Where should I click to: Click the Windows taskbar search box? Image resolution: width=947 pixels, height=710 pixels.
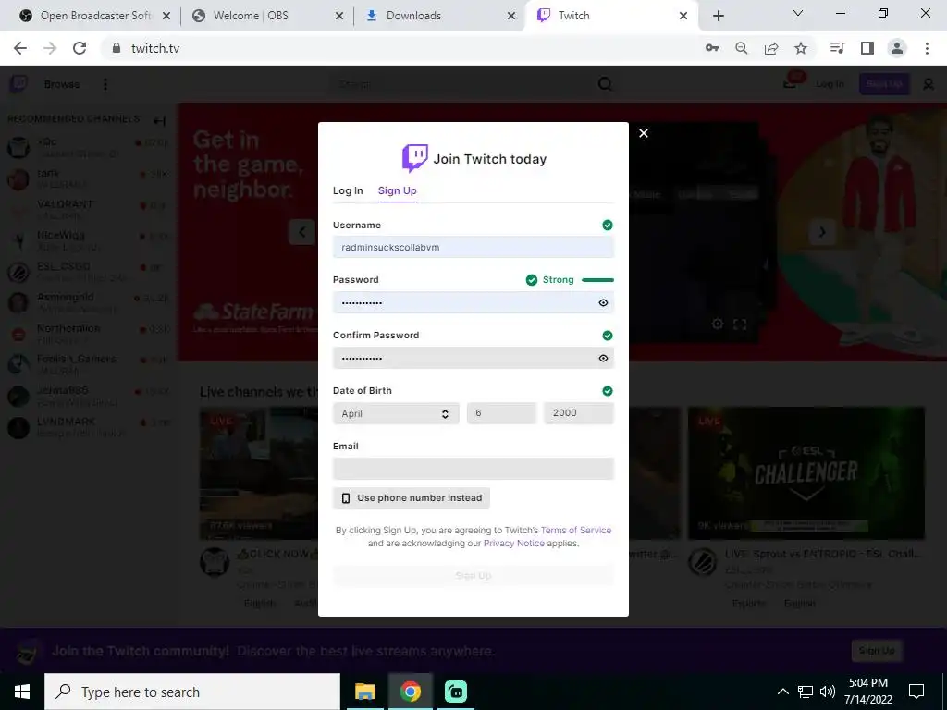click(x=192, y=692)
